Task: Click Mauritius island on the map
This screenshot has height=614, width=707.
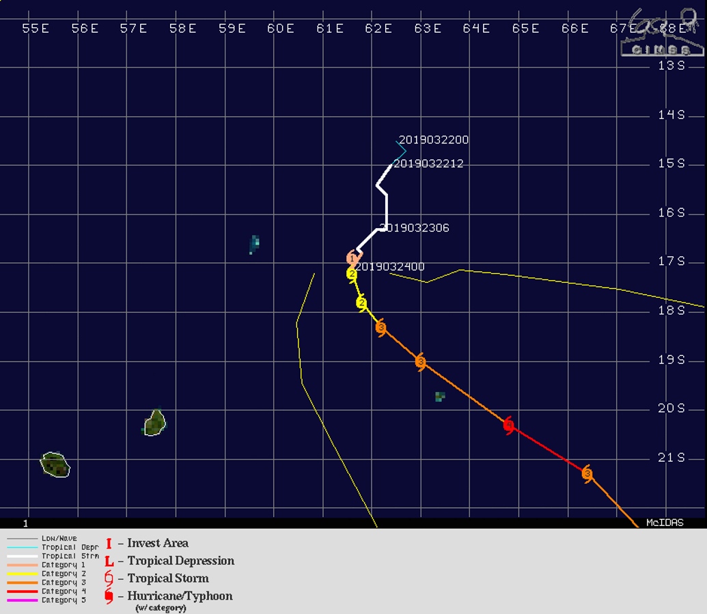Action: [x=155, y=423]
